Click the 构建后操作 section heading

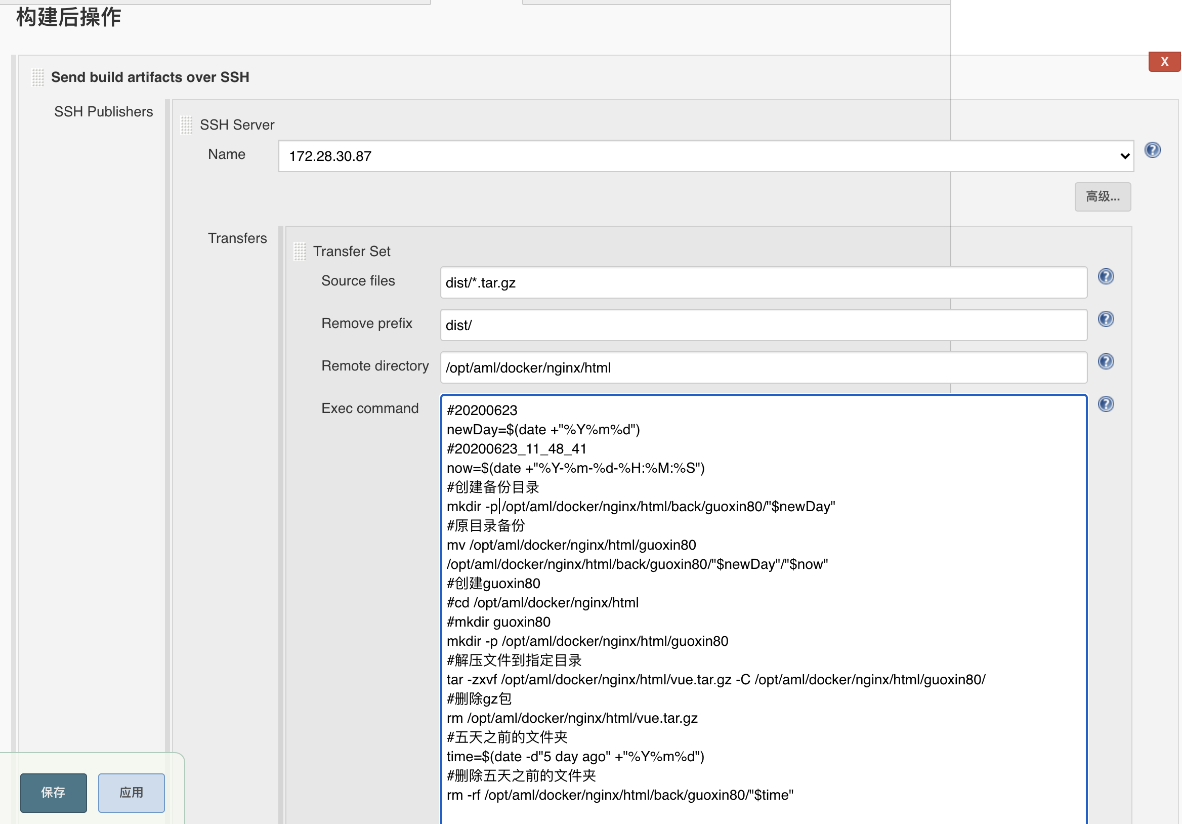(x=68, y=17)
